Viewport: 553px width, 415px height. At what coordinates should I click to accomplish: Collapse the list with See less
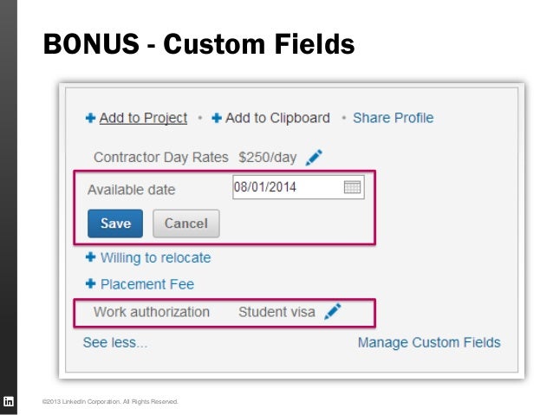114,342
